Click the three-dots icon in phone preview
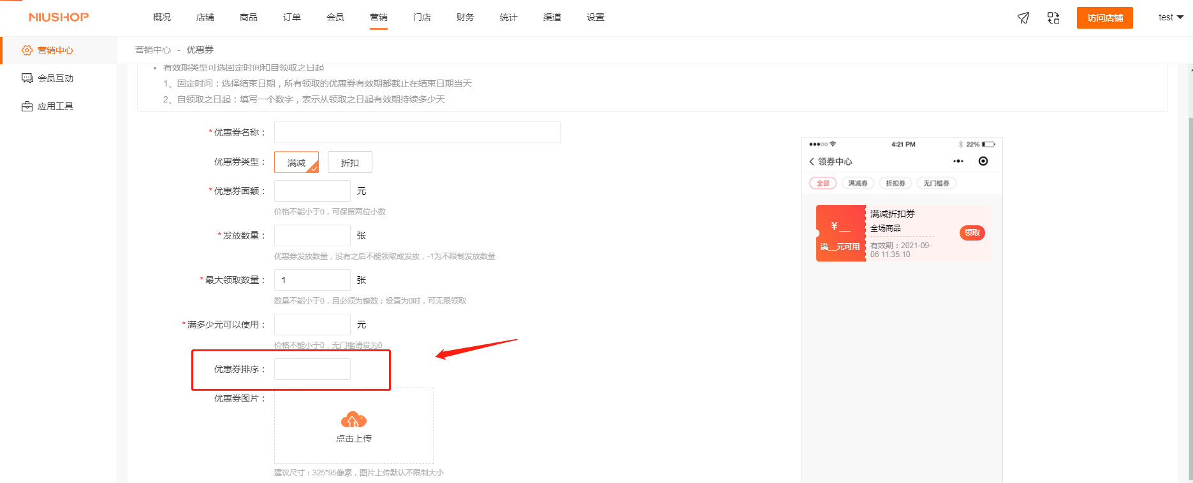Screen dimensions: 1193x483 click(958, 161)
